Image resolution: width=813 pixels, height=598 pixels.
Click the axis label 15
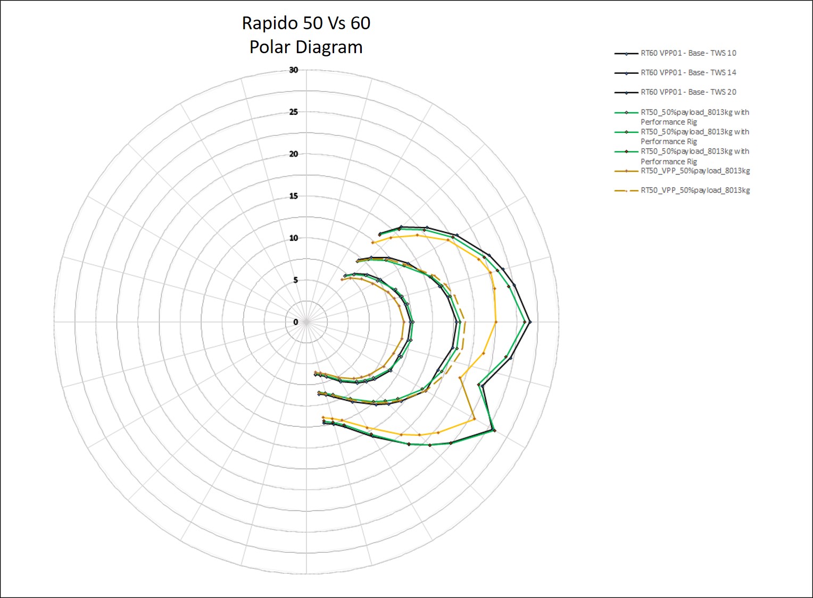(x=294, y=196)
